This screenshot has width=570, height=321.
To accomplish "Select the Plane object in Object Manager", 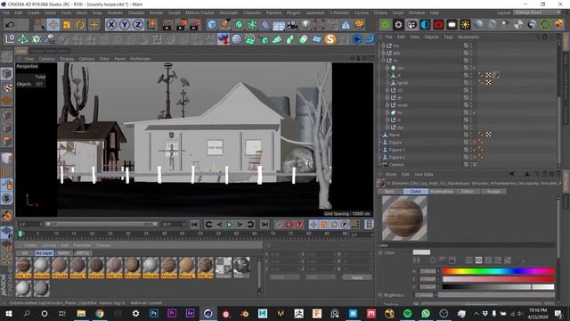I will pos(395,135).
